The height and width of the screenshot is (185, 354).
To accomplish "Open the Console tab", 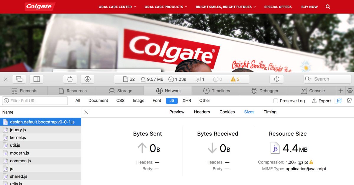I will [312, 91].
